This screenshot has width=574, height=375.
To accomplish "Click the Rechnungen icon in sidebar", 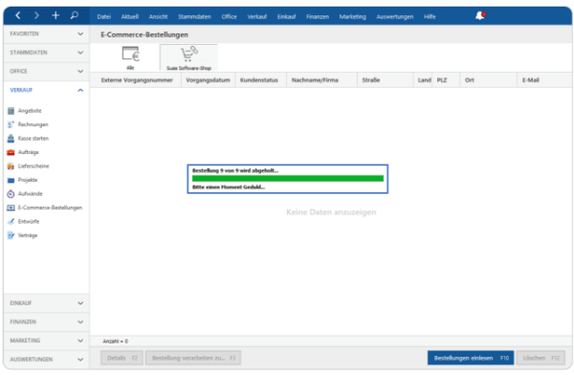I will coord(11,125).
